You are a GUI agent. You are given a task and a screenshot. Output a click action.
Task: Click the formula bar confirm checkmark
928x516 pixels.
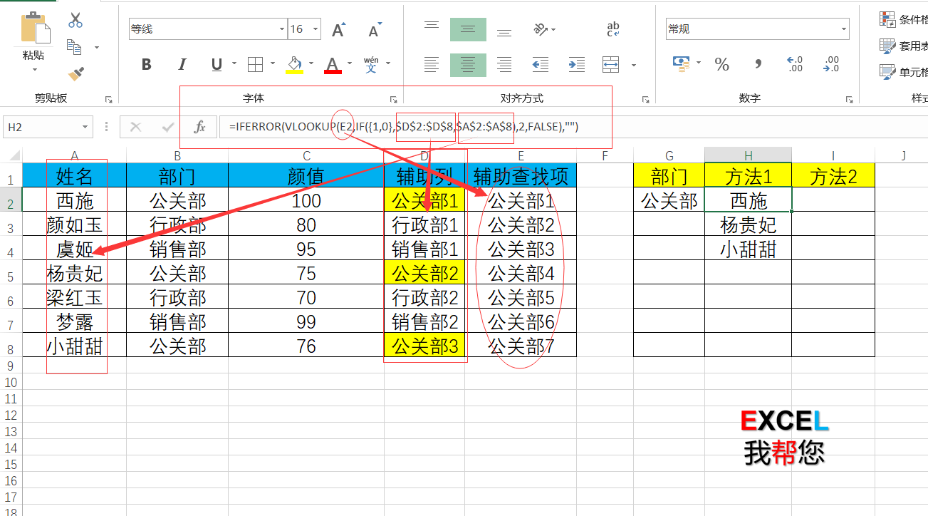[168, 127]
